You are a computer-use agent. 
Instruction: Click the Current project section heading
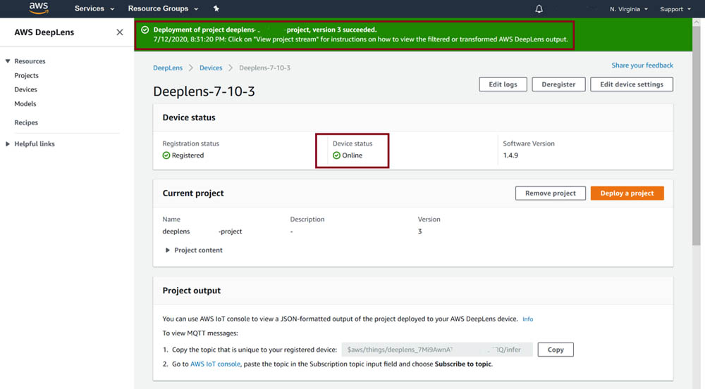[x=193, y=193]
